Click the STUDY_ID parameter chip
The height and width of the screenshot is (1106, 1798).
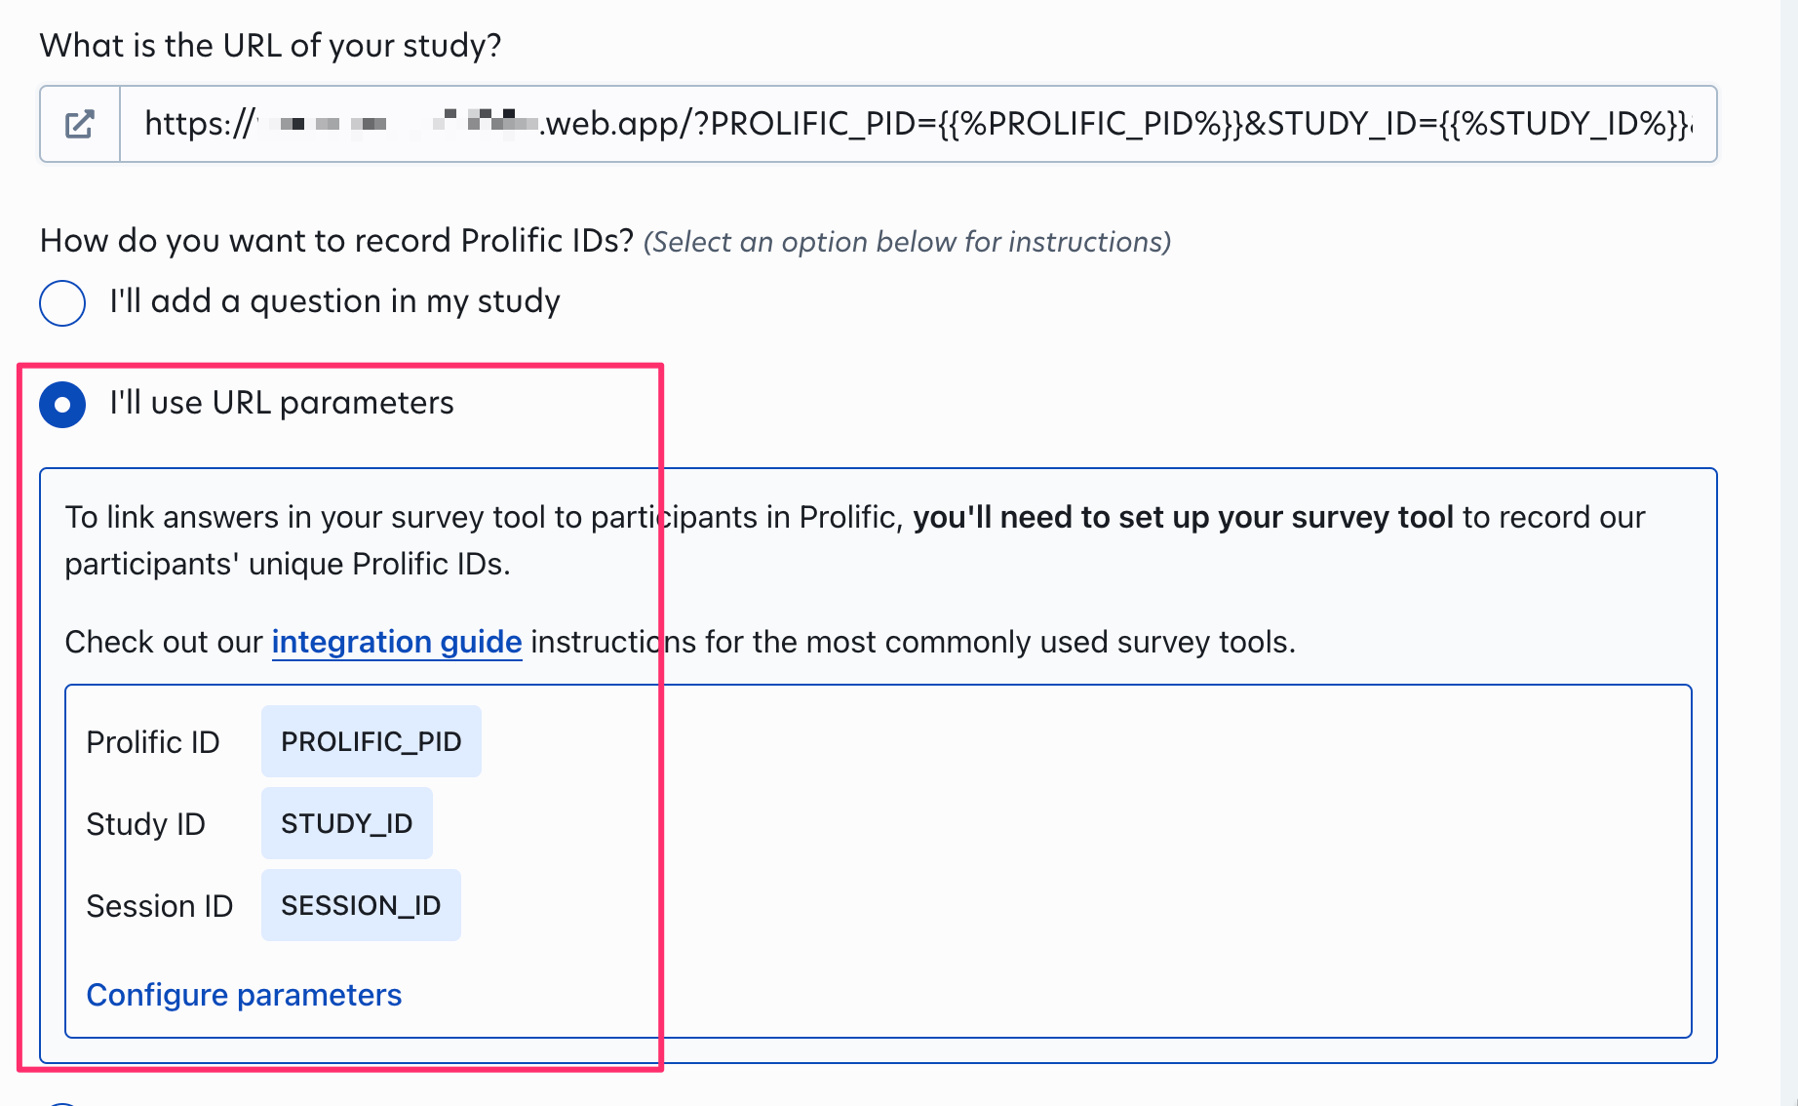346,823
